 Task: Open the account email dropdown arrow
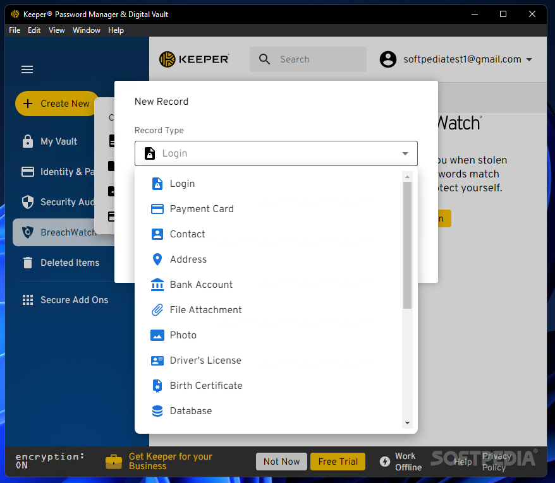529,59
